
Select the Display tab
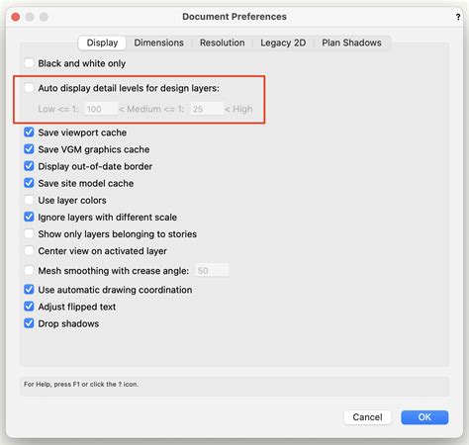pyautogui.click(x=102, y=43)
